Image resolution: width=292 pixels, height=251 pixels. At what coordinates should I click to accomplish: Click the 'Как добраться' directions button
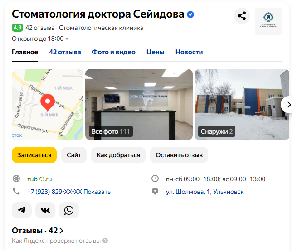pos(118,155)
